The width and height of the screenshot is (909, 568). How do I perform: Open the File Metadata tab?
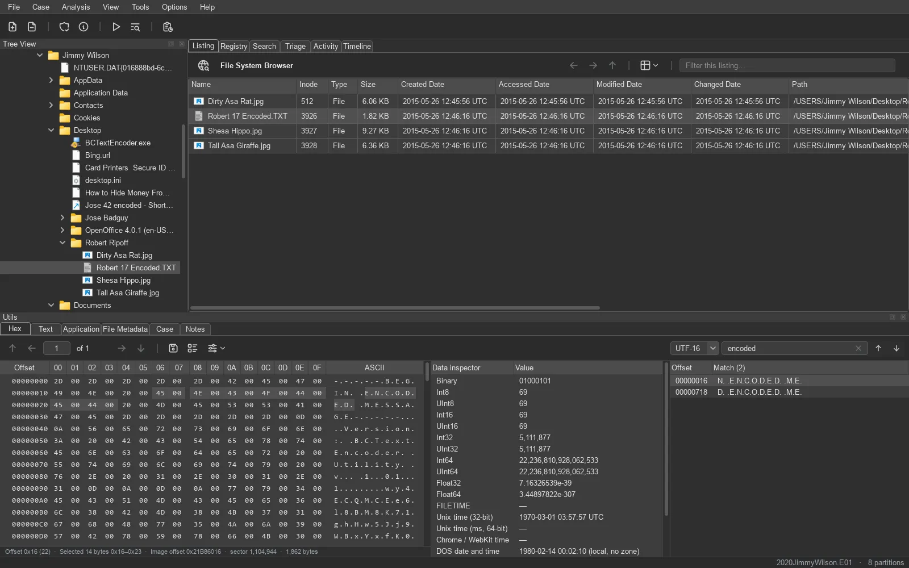[x=125, y=329]
